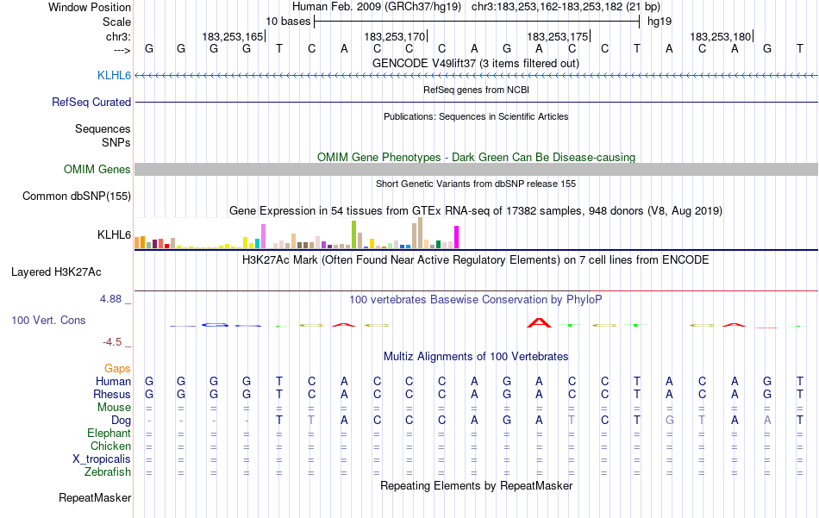Click the blue KLHL6 GENCODE gene label
The width and height of the screenshot is (819, 518).
(x=114, y=75)
